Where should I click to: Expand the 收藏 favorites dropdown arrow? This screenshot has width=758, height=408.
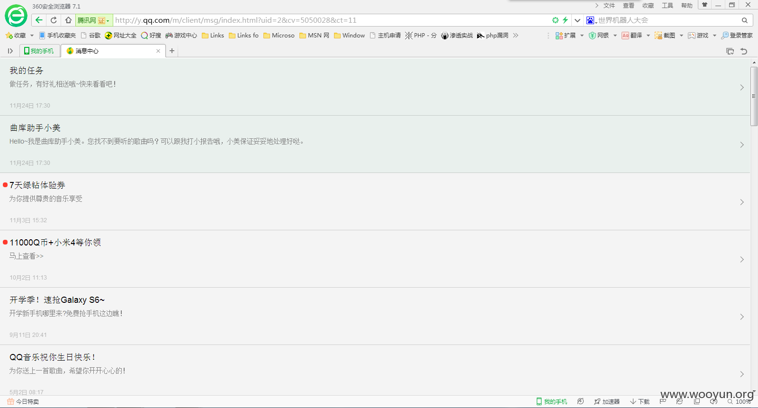pos(32,36)
